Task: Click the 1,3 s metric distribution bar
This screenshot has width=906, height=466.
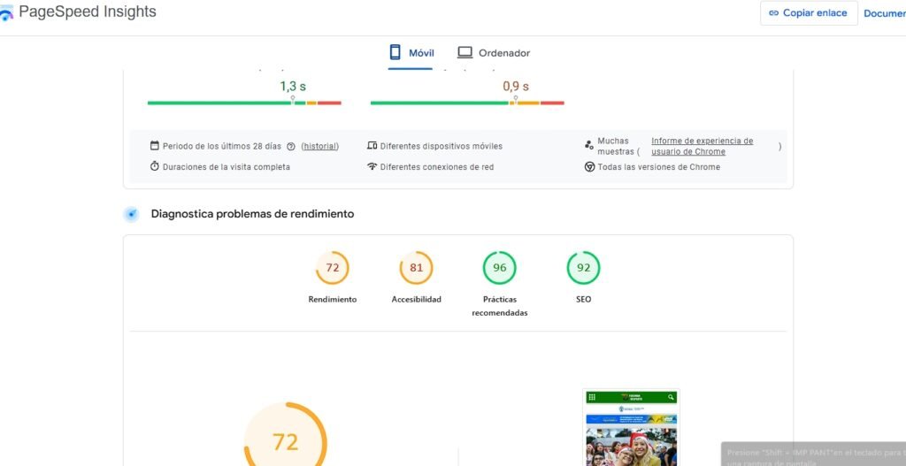Action: pos(244,103)
